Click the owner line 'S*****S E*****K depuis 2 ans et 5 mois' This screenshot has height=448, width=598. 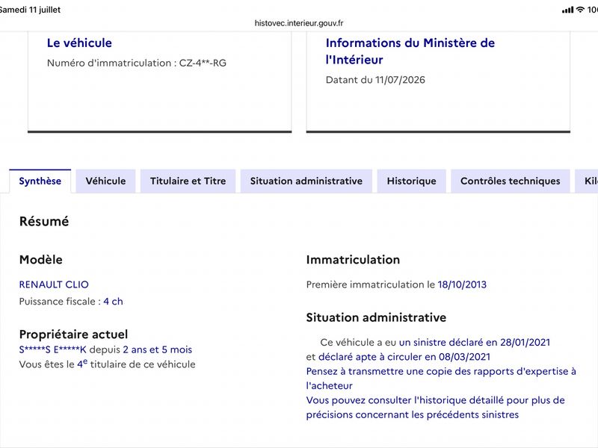(x=105, y=349)
